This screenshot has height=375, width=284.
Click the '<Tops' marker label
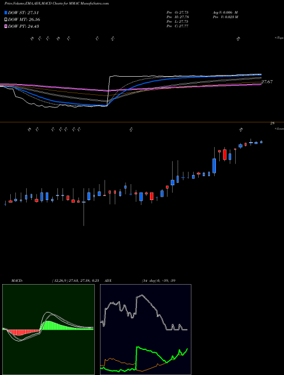click(279, 38)
